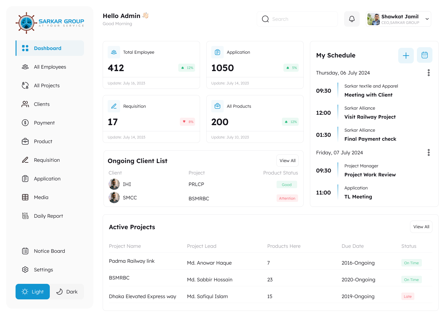The height and width of the screenshot is (318, 448).
Task: Click the Notice Board icon
Action: pos(25,251)
